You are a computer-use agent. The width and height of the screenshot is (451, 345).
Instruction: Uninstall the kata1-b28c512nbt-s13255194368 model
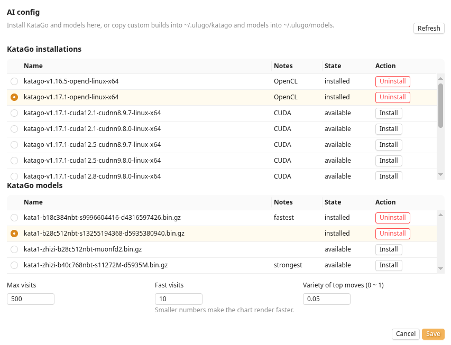click(x=393, y=234)
